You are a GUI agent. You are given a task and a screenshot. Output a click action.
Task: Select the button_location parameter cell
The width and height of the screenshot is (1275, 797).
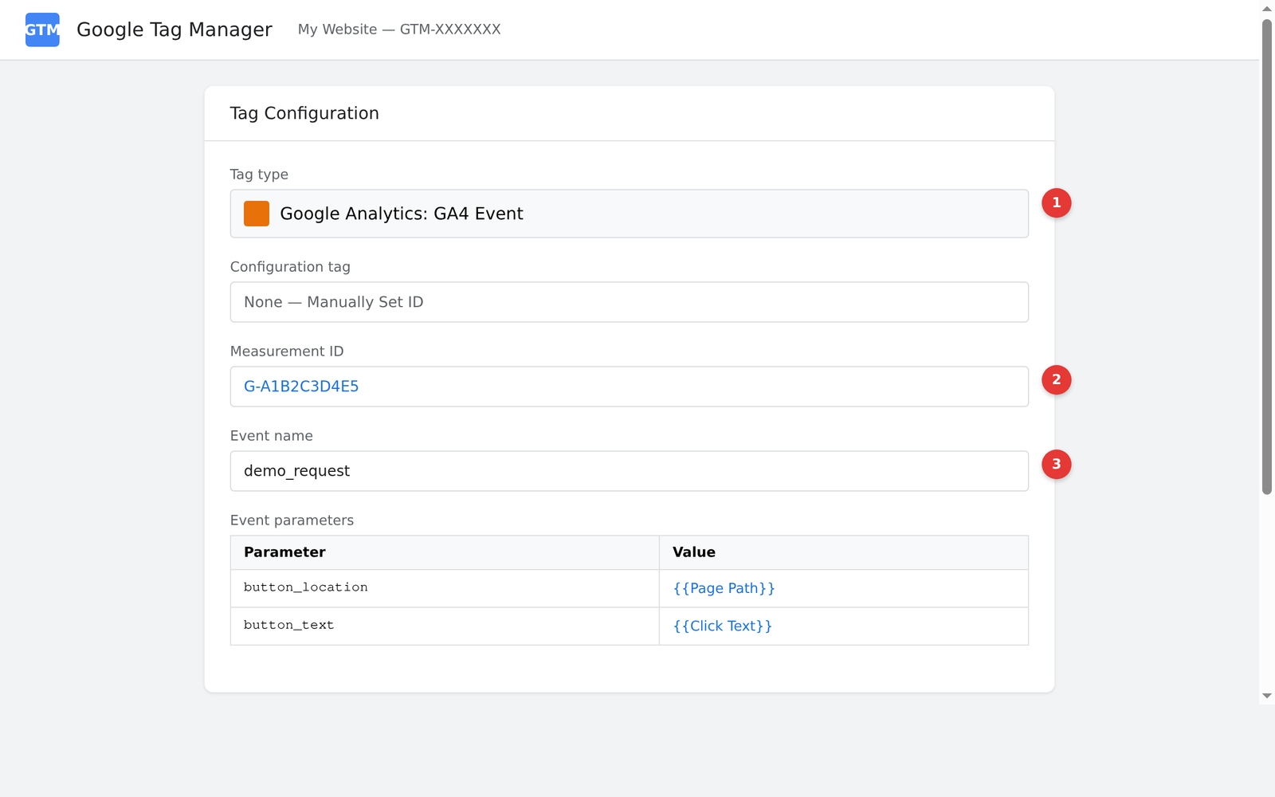[305, 587]
